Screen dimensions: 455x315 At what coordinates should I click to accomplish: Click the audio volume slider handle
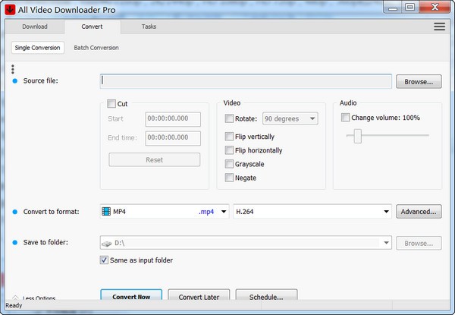click(357, 136)
